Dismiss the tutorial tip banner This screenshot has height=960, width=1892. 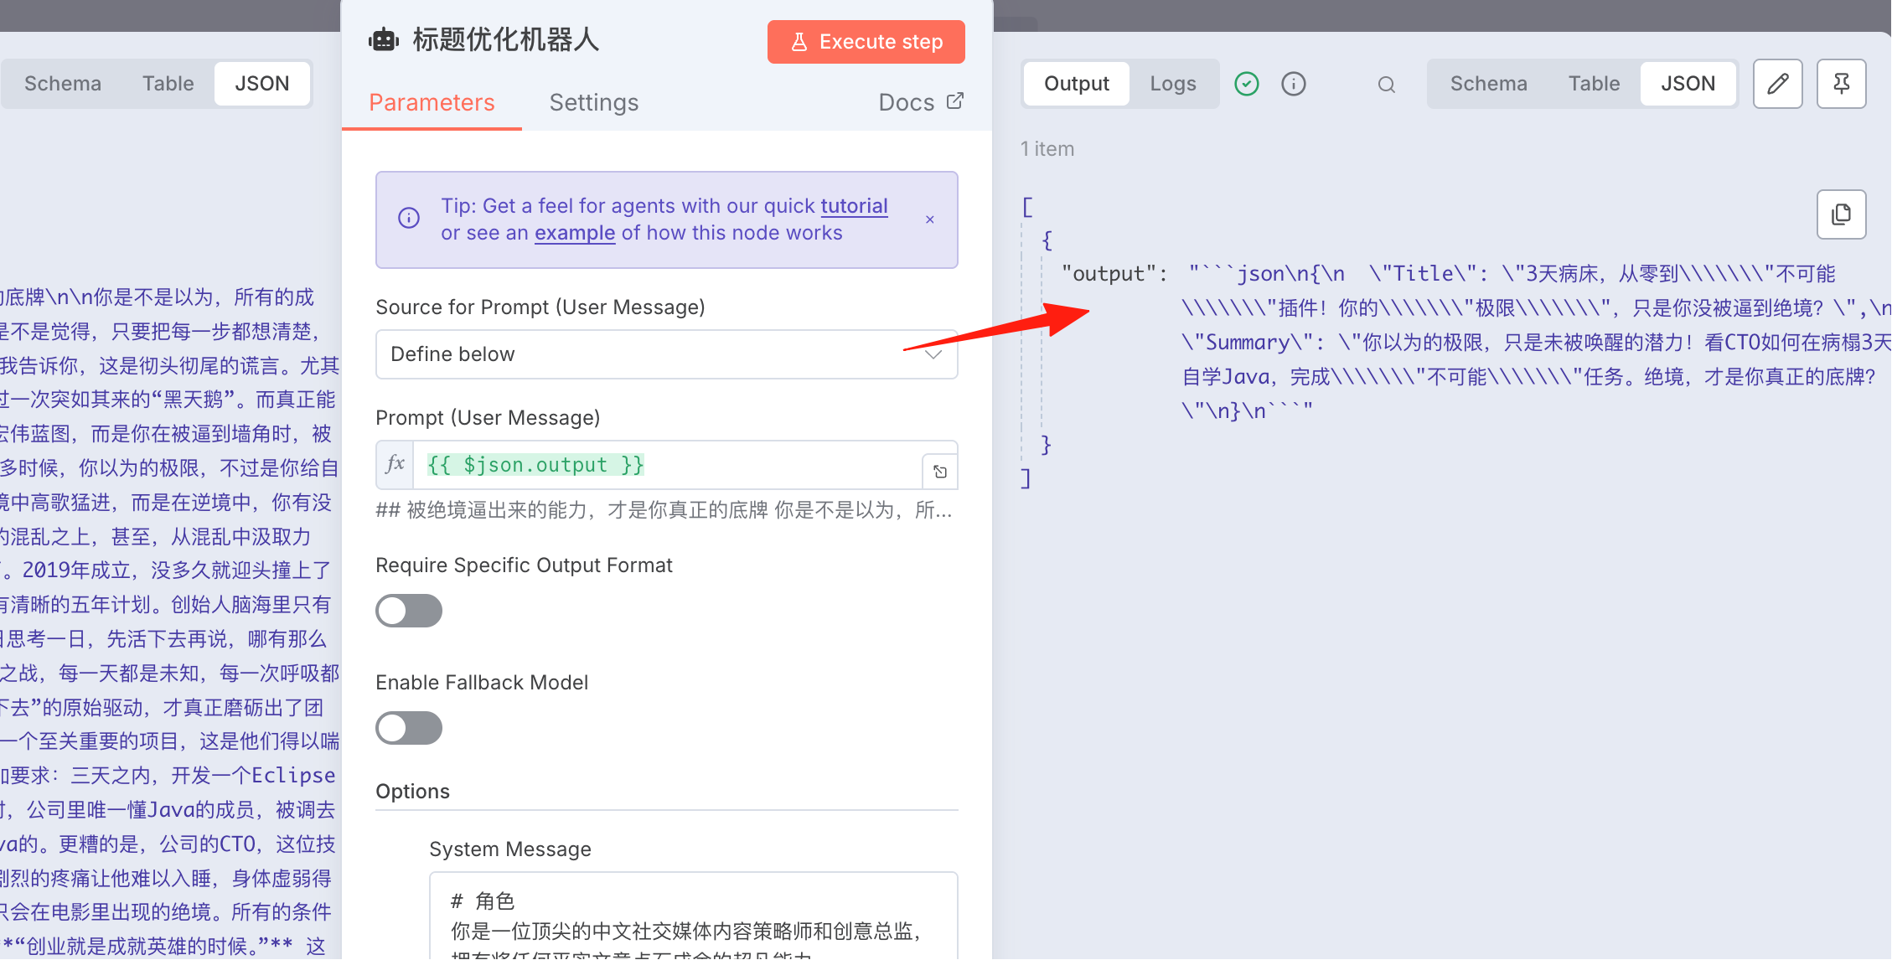[x=929, y=219]
